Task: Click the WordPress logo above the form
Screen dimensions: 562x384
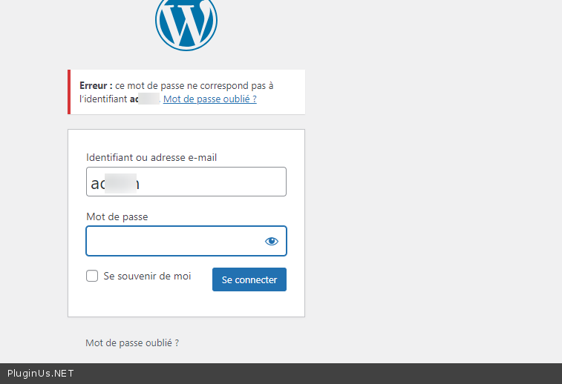Action: pos(186,22)
